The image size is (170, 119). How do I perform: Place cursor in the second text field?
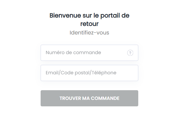click(x=89, y=73)
